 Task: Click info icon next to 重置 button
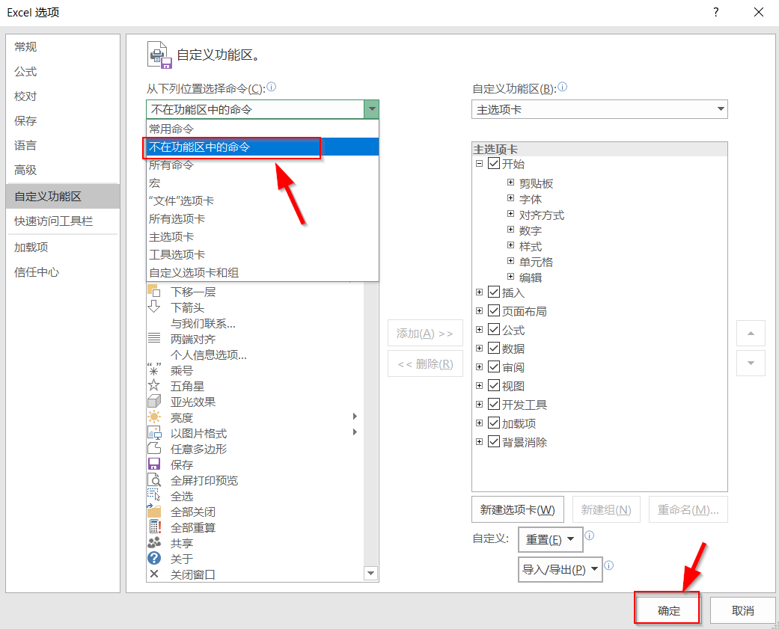(x=589, y=536)
